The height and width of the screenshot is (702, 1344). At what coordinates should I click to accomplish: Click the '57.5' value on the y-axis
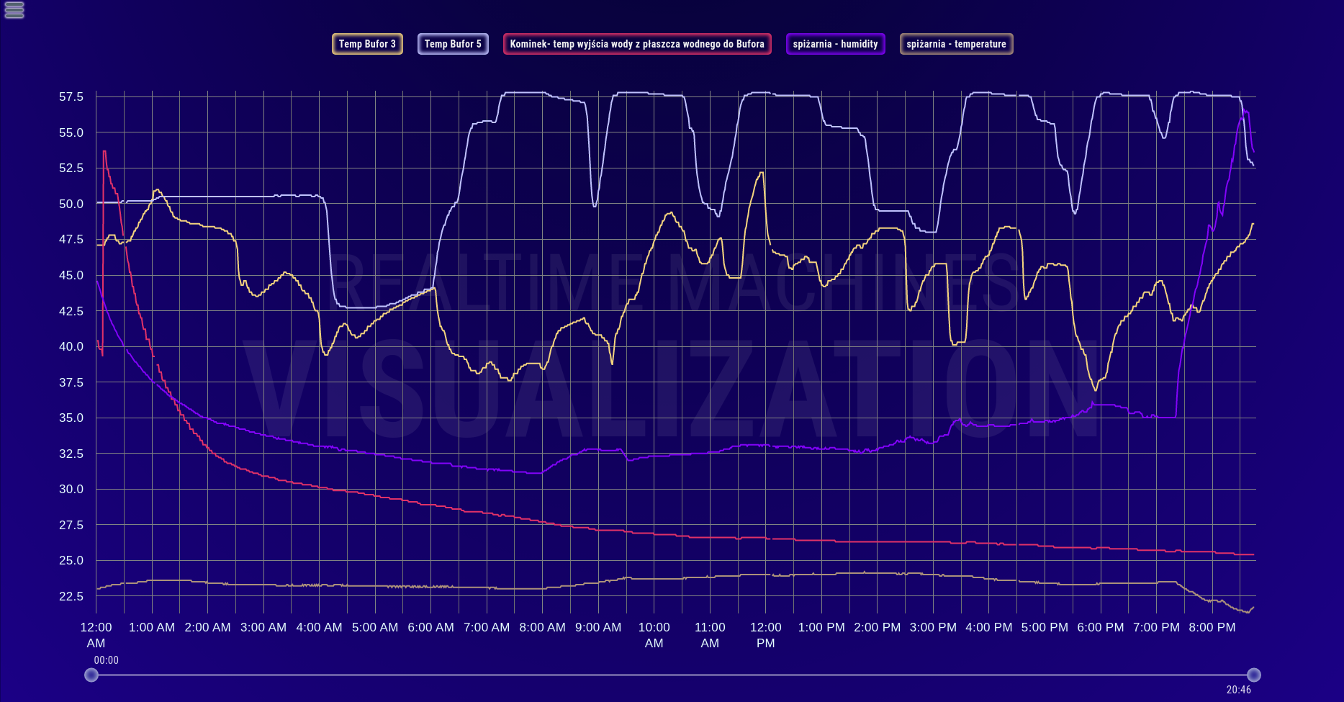71,97
